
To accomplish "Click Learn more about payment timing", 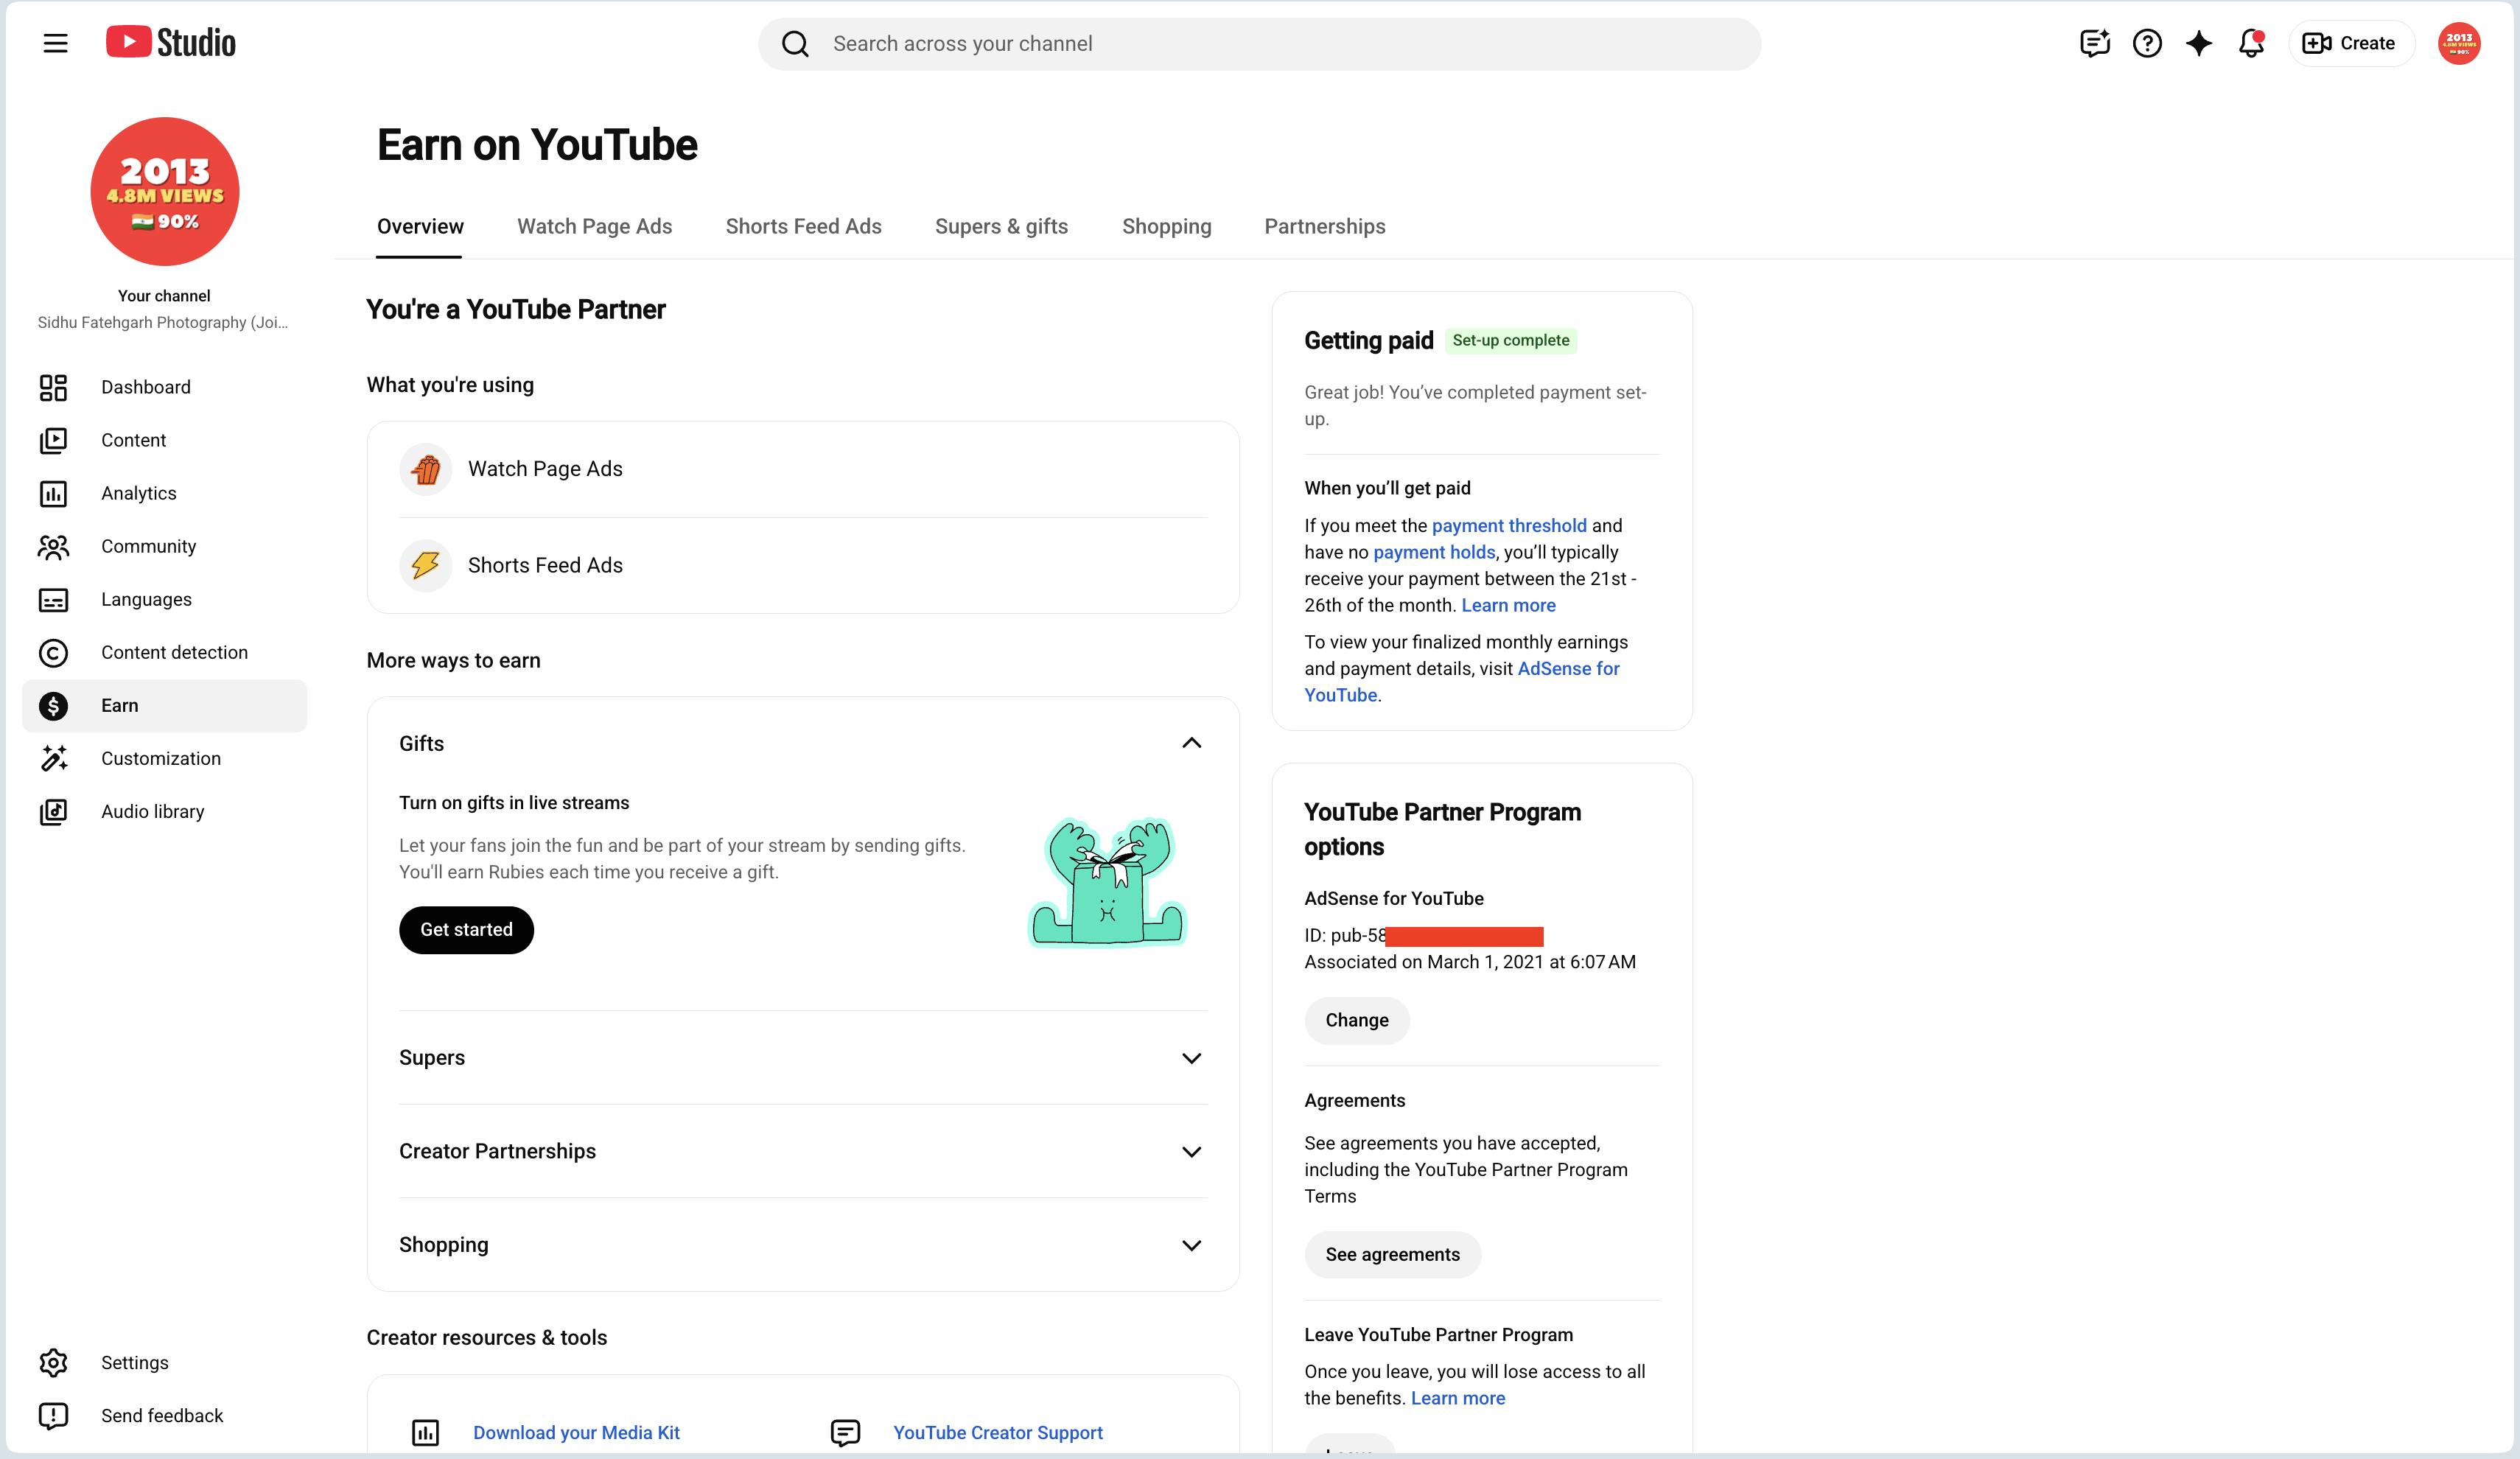I will tap(1508, 605).
